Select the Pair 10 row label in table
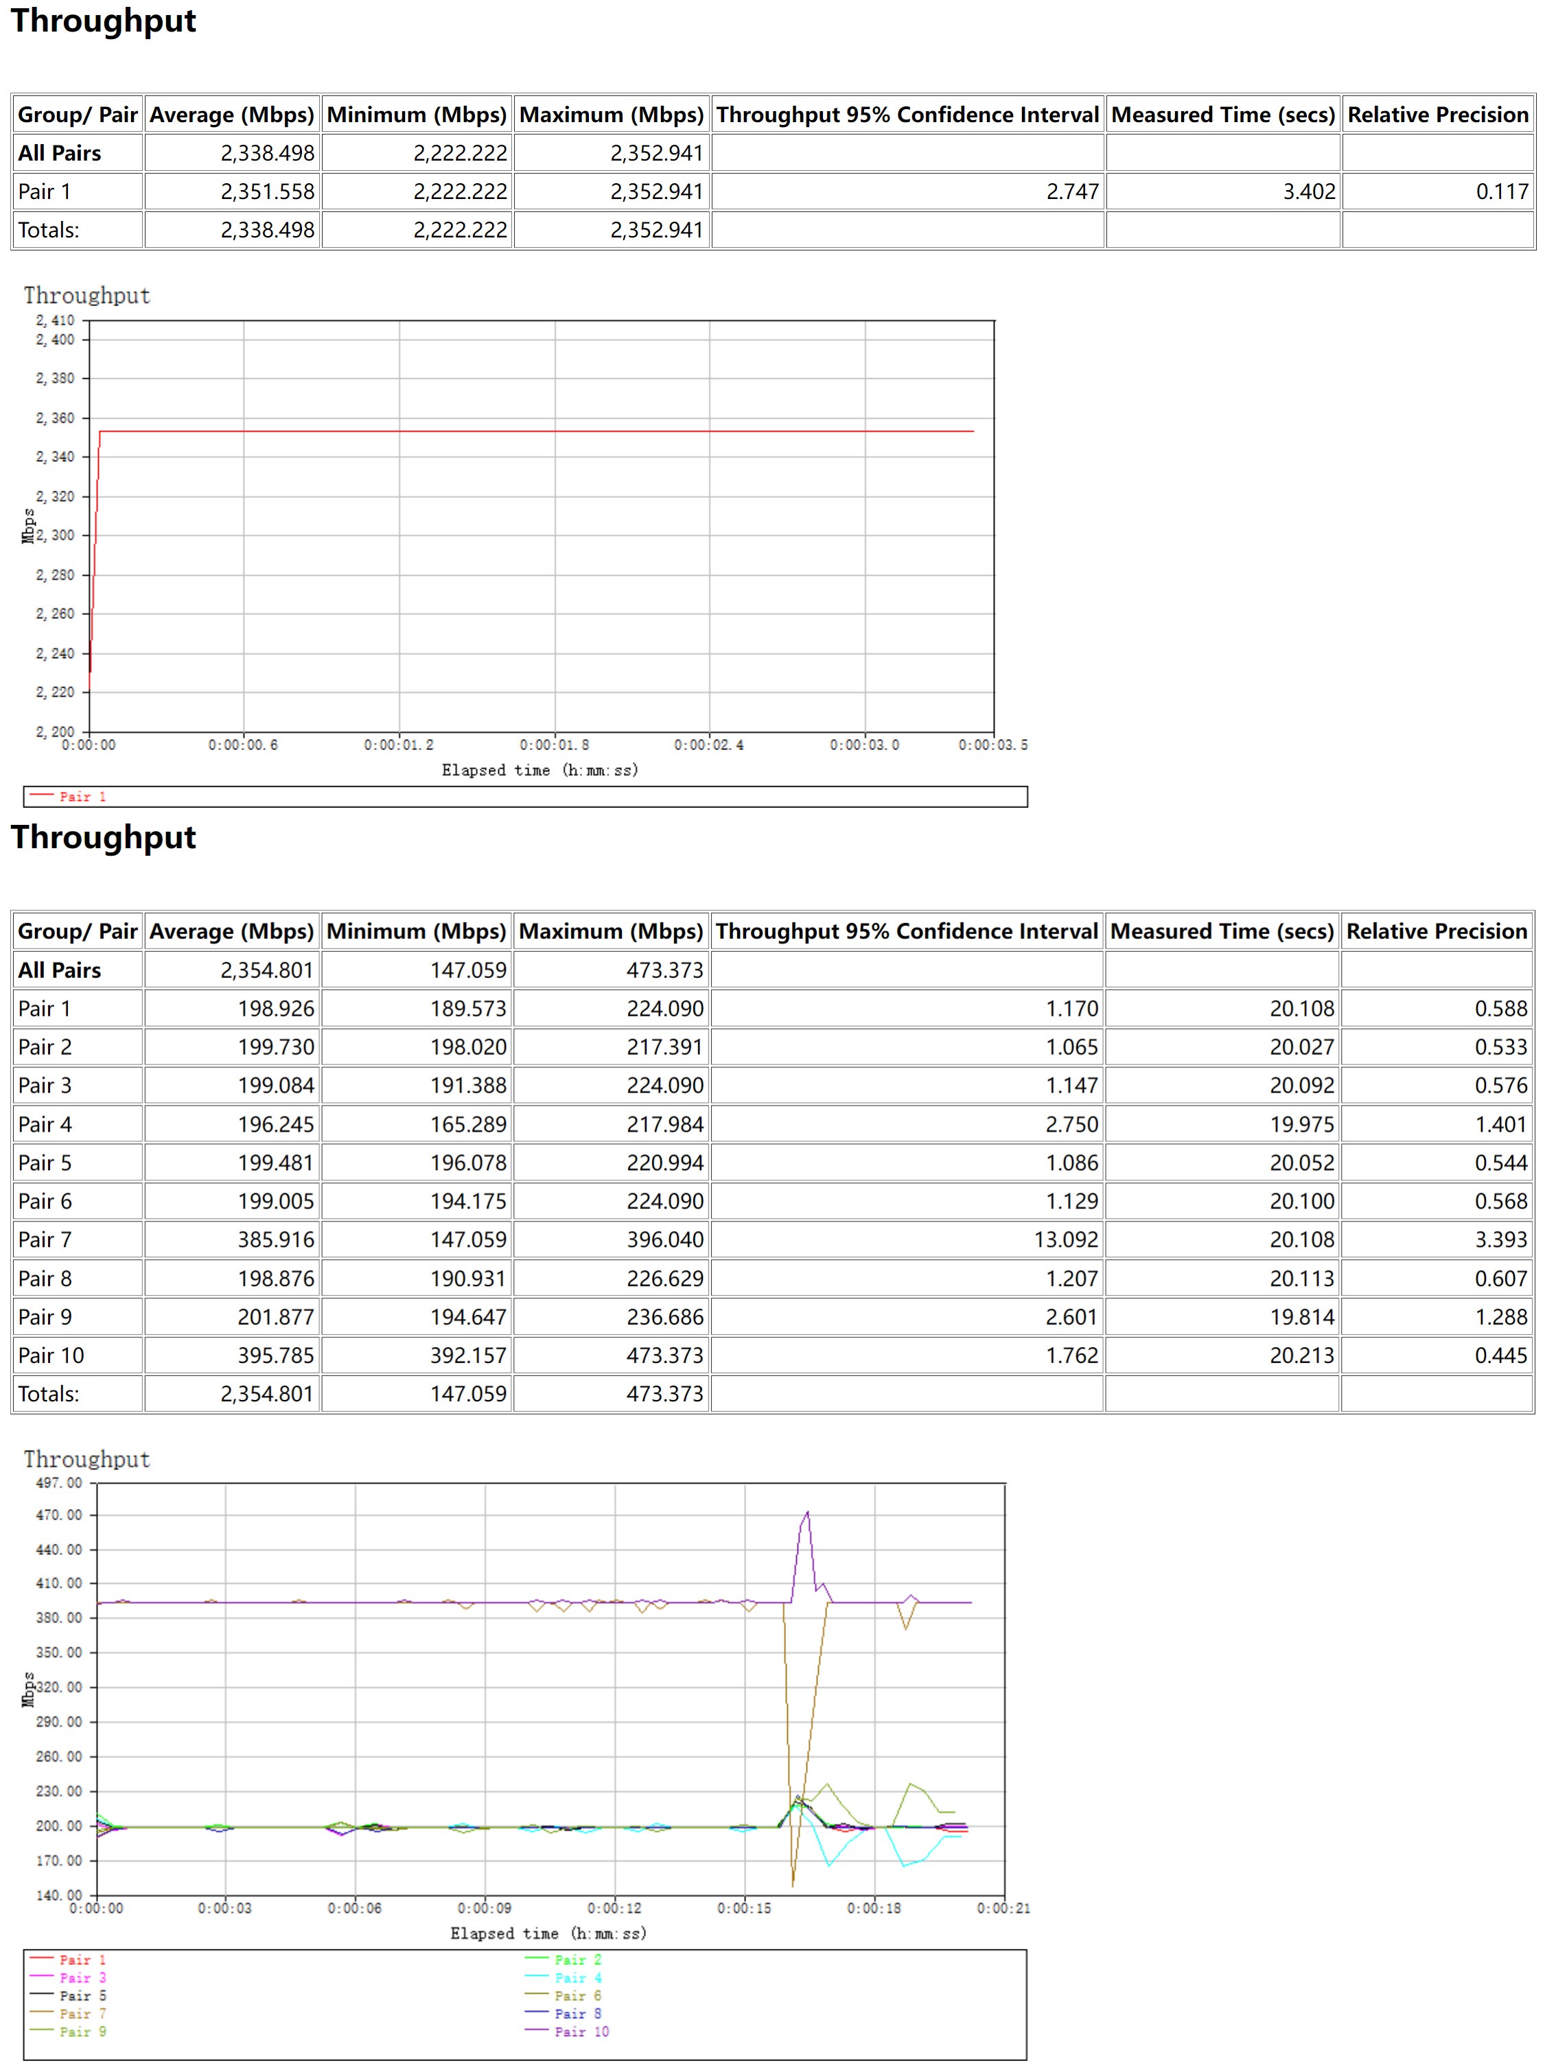Viewport: 1545px width, 2067px height. tap(51, 1355)
